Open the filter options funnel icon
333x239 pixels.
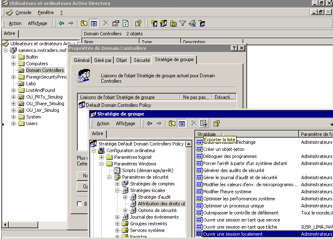183,23
